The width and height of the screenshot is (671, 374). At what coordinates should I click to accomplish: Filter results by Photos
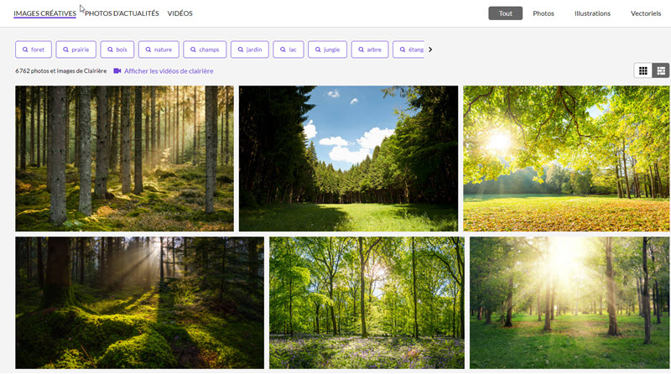(x=543, y=13)
